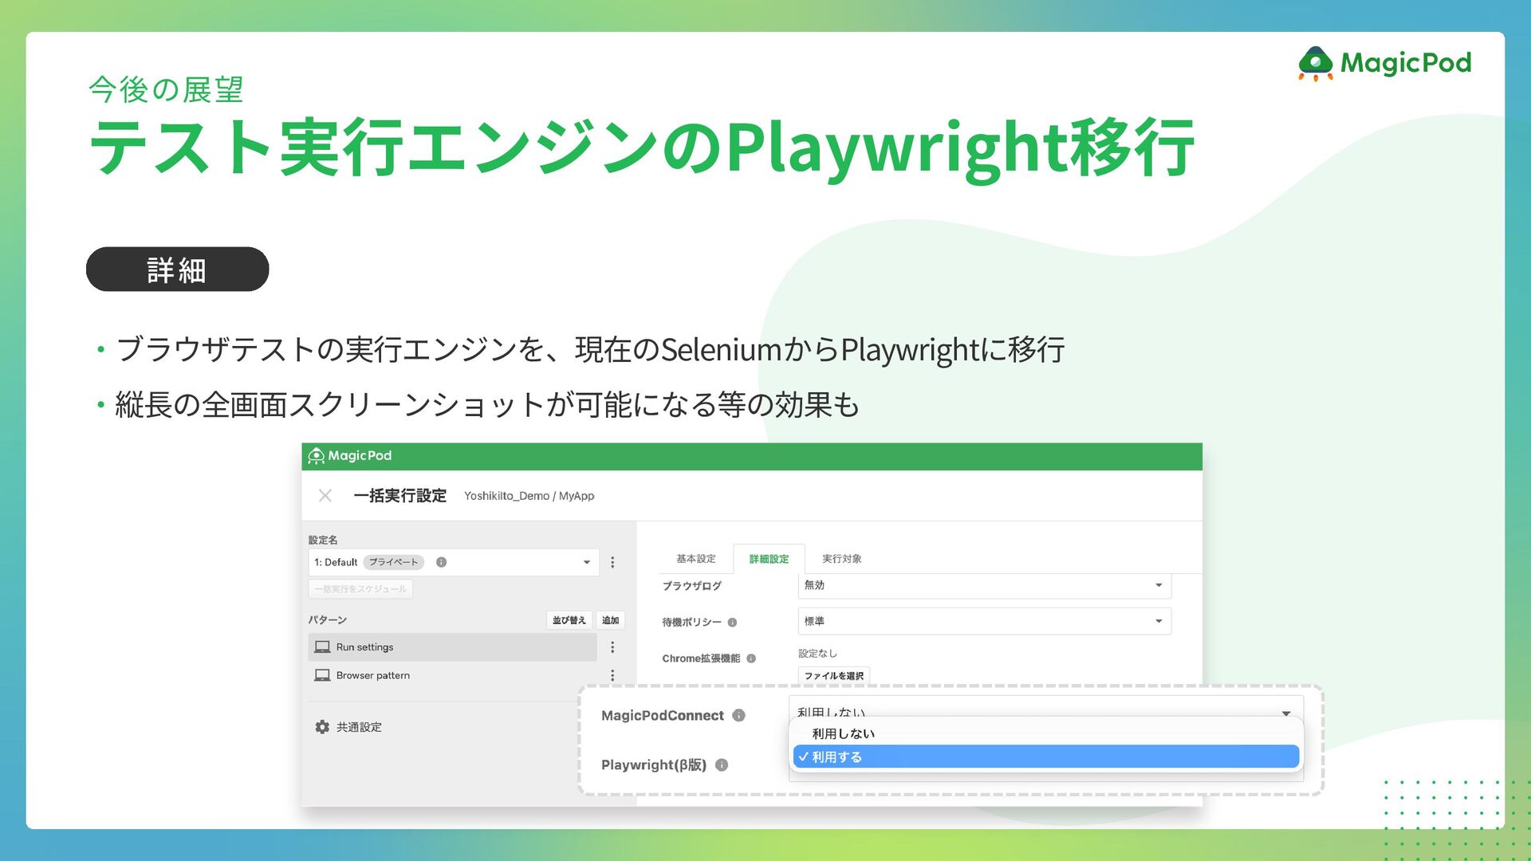Screen dimensions: 1531x861
Task: Click the info icon next to 待機ポリシー
Action: 732,623
